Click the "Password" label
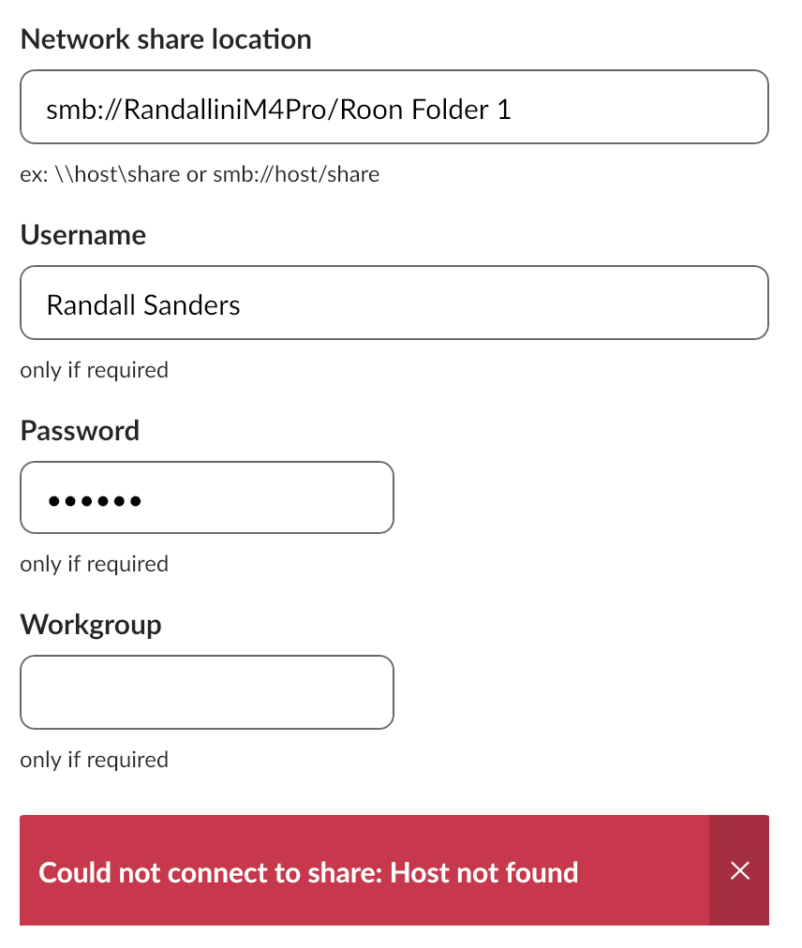802x948 pixels. coord(80,430)
